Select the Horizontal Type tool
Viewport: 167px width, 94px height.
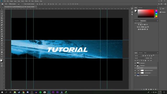[x=2, y=45]
